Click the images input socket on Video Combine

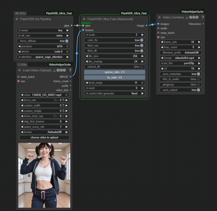(158, 24)
